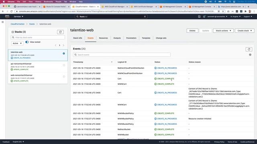Click the Feedback link in footer

pyautogui.click(x=6, y=142)
